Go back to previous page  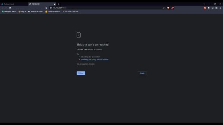click(2, 8)
